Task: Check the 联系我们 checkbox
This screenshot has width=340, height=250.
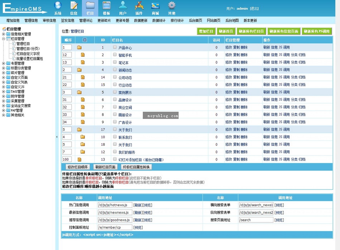Action: click(115, 136)
